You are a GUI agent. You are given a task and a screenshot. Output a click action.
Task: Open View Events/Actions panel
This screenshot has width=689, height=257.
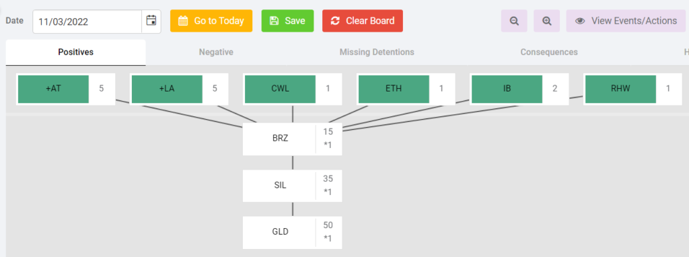[x=626, y=21]
